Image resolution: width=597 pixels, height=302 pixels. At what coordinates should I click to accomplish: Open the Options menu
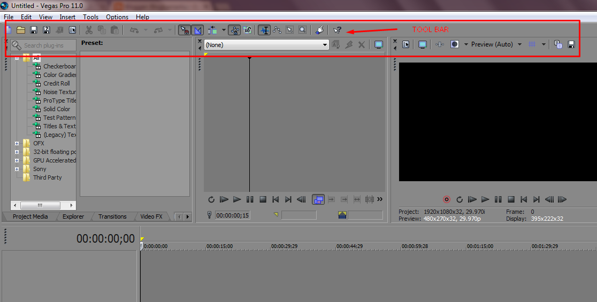tap(117, 17)
